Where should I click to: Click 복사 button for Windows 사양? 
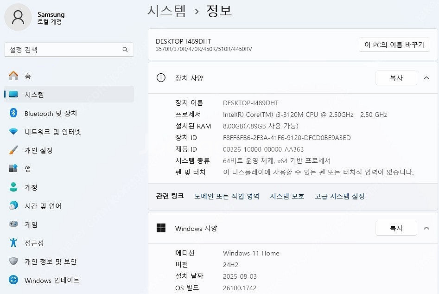point(396,228)
